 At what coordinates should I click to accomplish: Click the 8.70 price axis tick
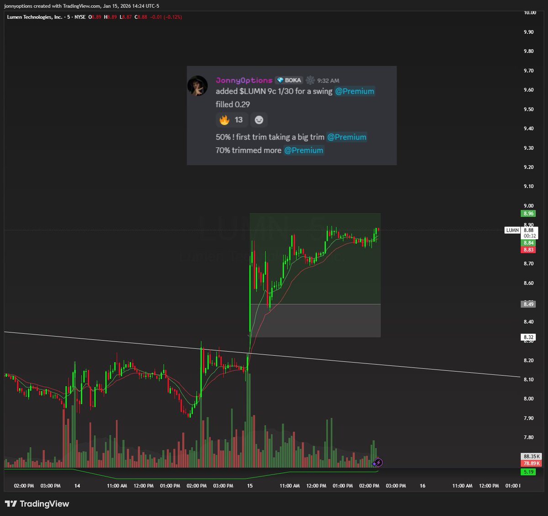tap(529, 263)
